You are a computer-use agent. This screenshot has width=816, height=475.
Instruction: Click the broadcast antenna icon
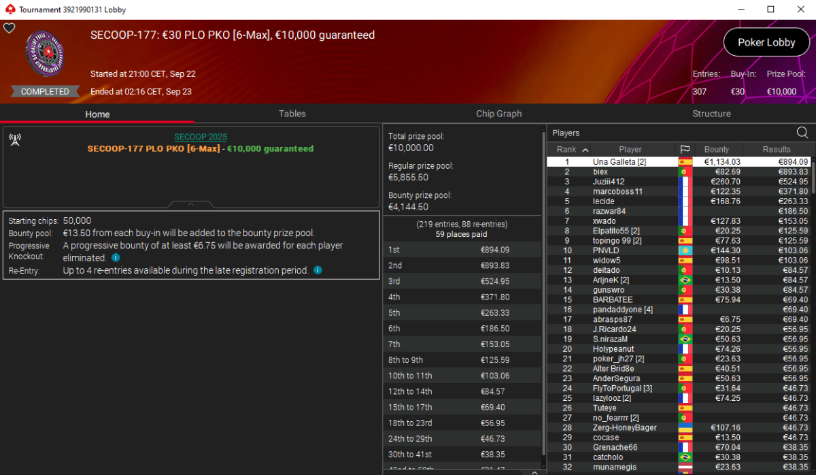(x=14, y=140)
